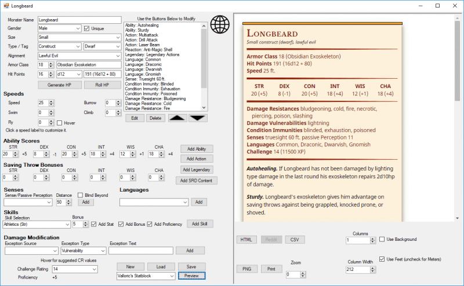Click the globe icon
This screenshot has width=464, height=286.
[x=221, y=25]
